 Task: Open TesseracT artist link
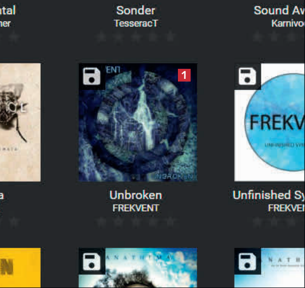[x=136, y=23]
